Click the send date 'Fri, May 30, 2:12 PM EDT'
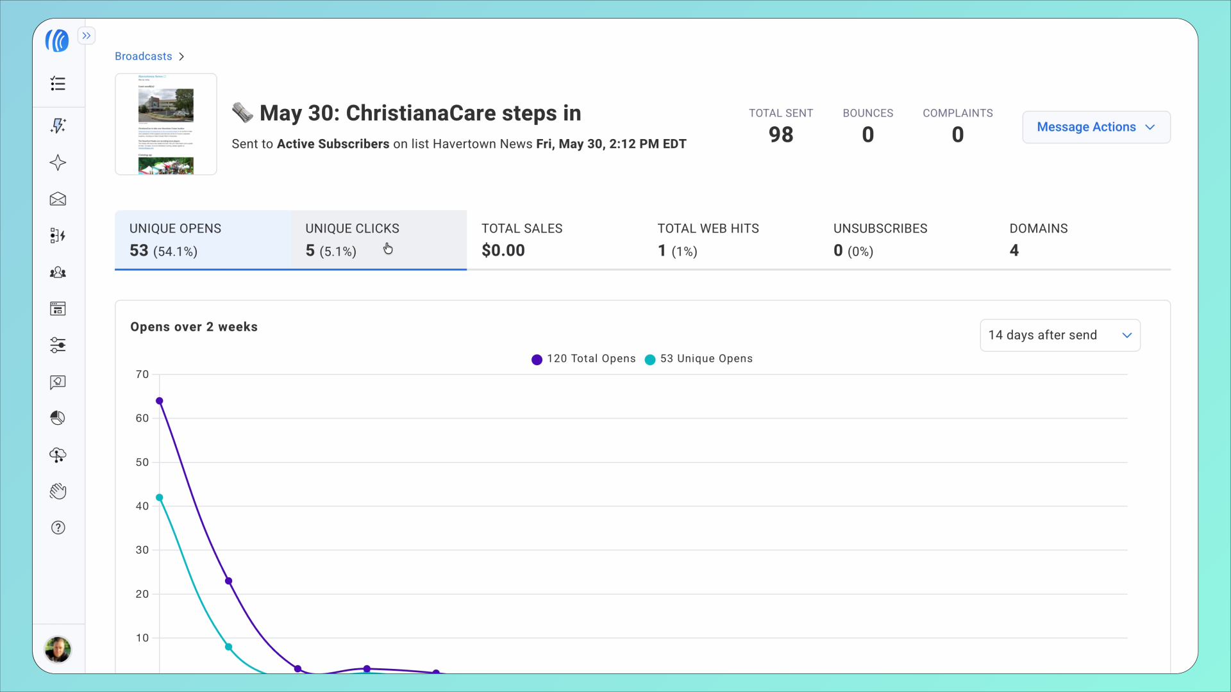 [611, 144]
